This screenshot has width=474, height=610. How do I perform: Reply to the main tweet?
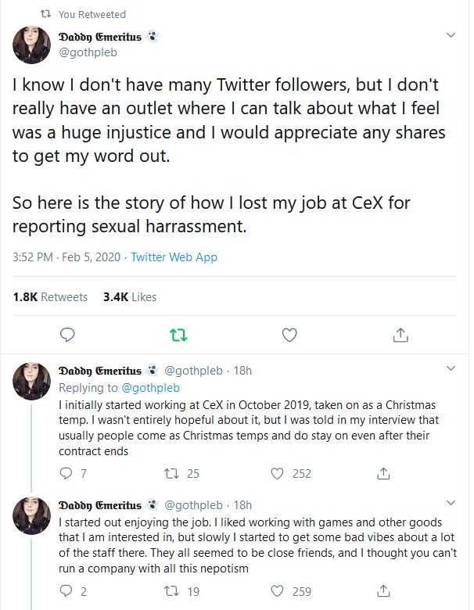click(x=67, y=335)
